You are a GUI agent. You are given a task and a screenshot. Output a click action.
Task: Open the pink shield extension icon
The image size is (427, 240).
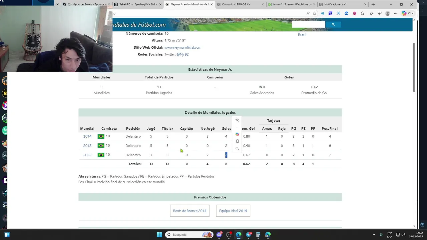click(354, 13)
